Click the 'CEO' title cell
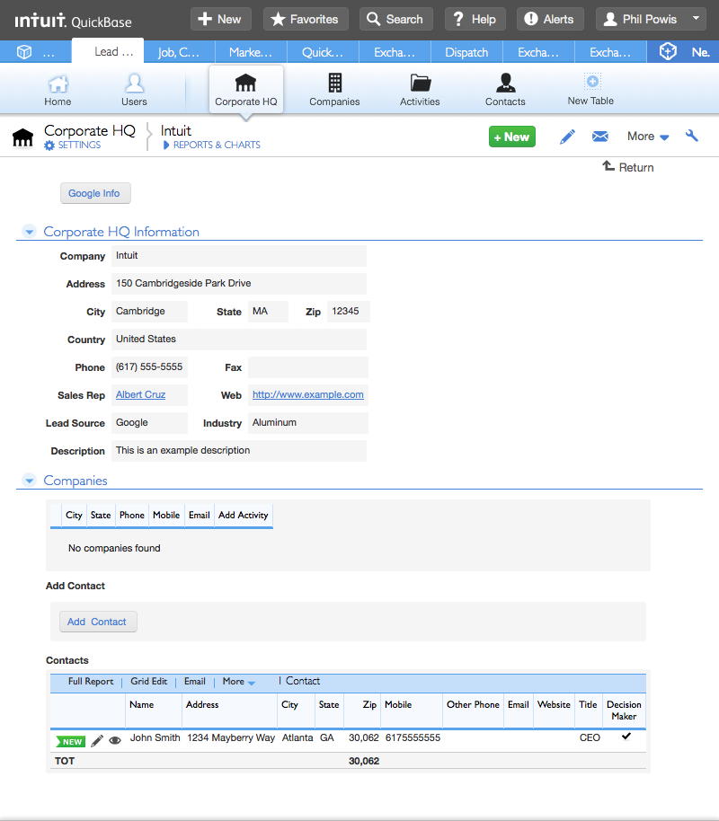The width and height of the screenshot is (719, 821). tap(590, 737)
